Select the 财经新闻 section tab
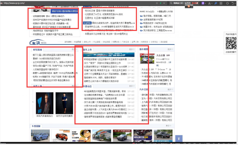The width and height of the screenshot is (238, 145). click(38, 50)
